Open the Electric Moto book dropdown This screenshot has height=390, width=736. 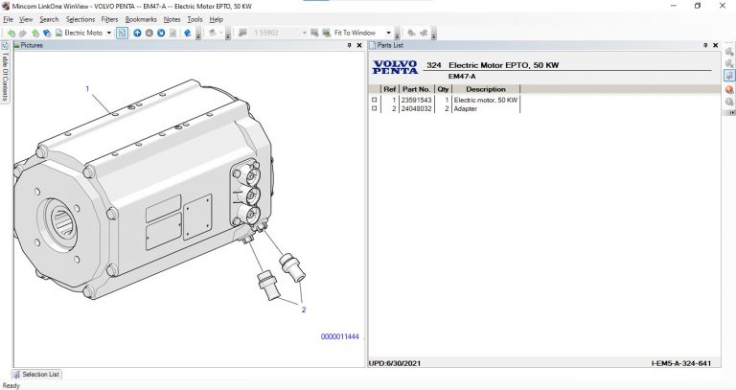point(108,33)
